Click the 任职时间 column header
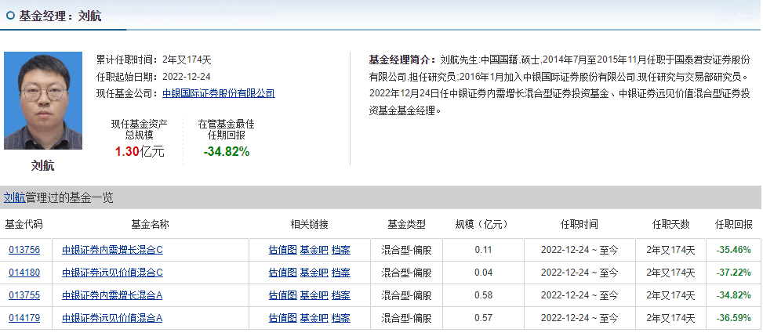This screenshot has height=336, width=763. (579, 224)
